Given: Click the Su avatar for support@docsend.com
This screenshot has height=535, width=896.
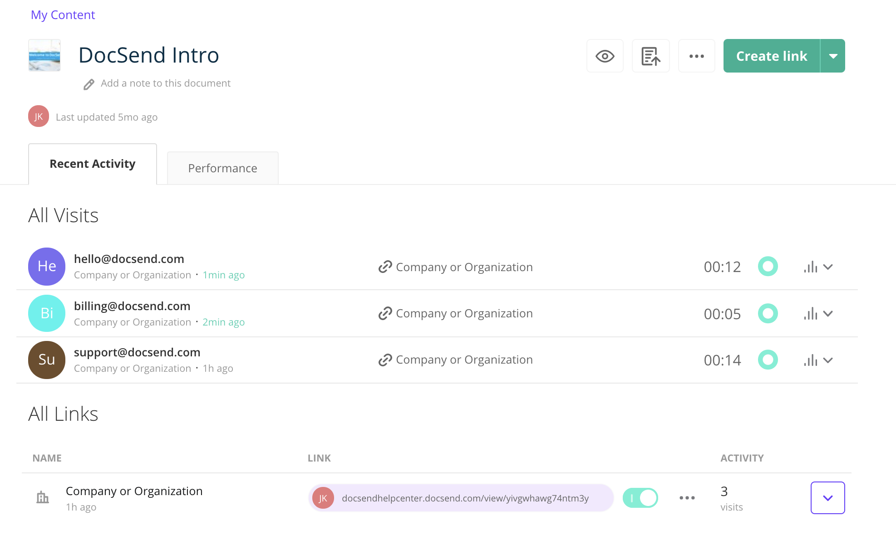Looking at the screenshot, I should pyautogui.click(x=47, y=360).
